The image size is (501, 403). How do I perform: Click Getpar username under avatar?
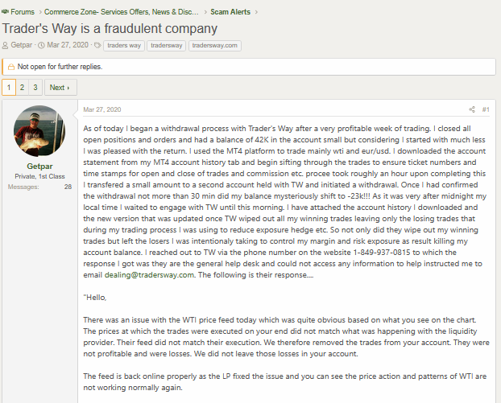point(39,167)
